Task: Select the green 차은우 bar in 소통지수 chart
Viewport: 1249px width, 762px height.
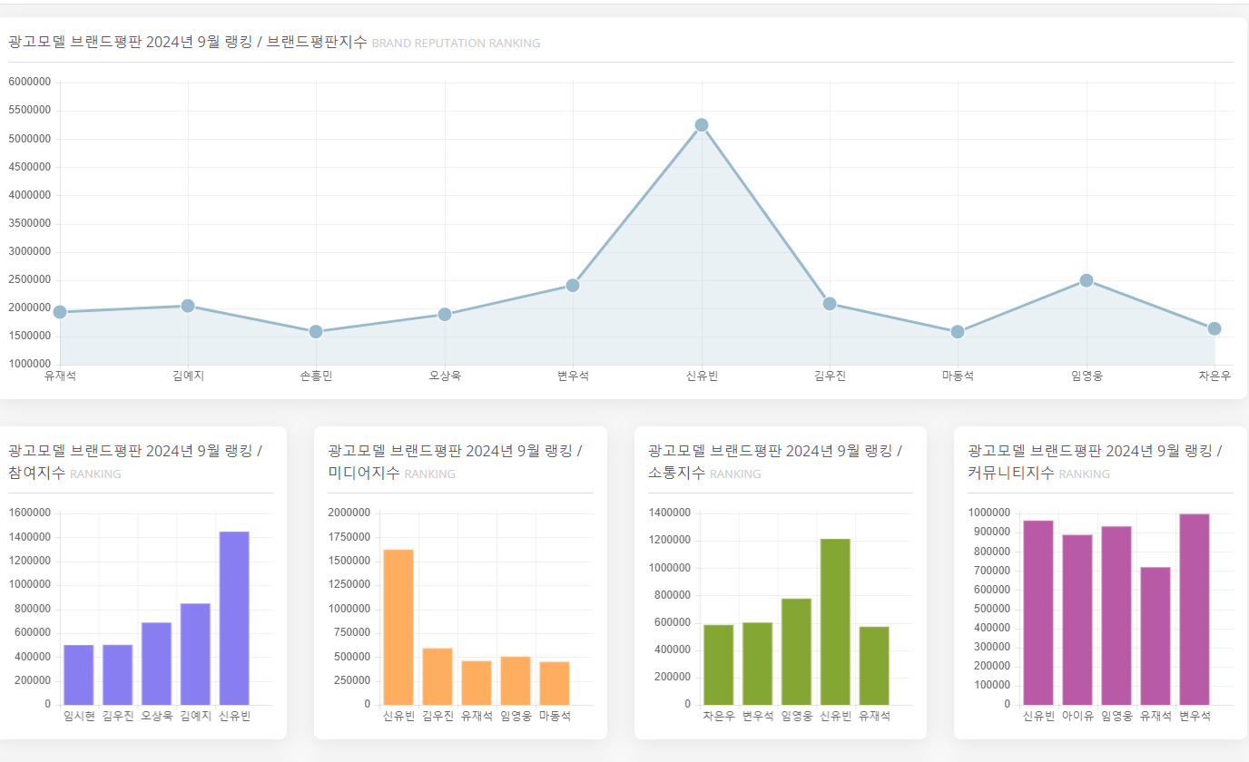Action: 719,665
